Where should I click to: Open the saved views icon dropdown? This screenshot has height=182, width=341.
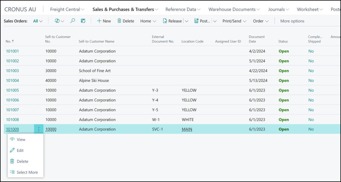click(x=59, y=21)
